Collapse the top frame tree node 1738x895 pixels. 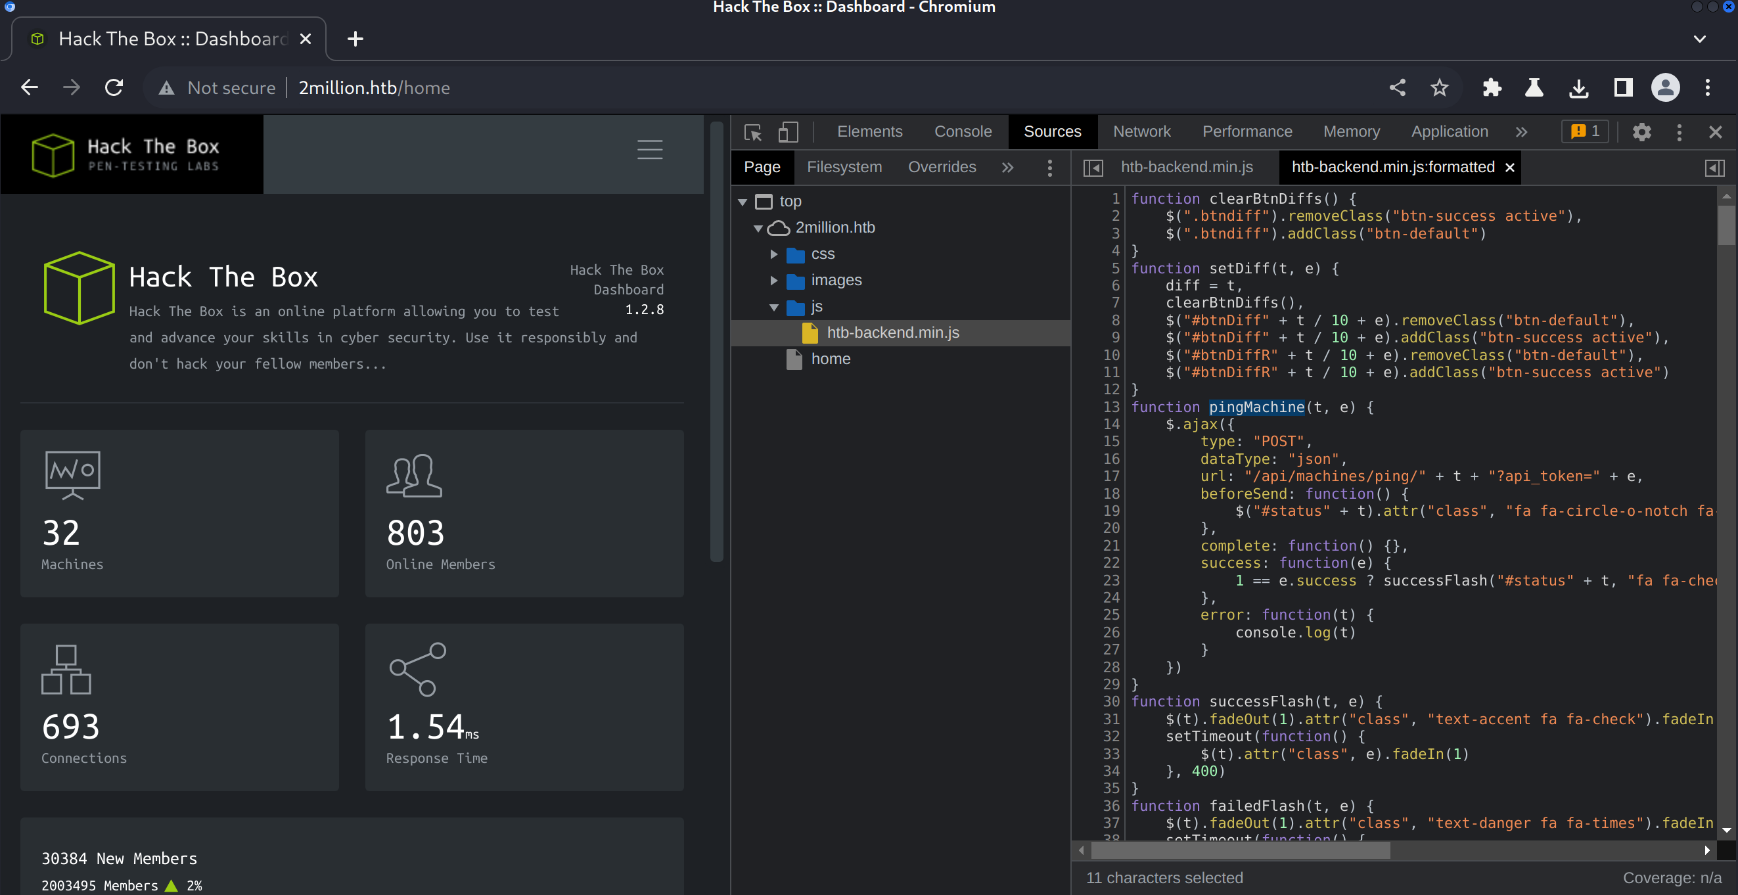[x=743, y=202]
